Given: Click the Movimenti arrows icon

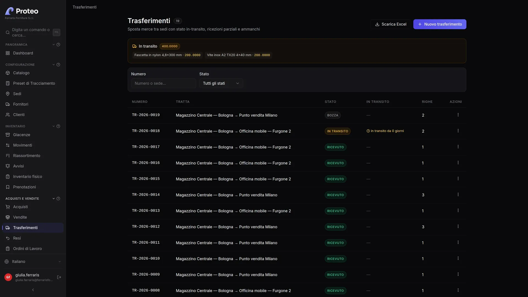Looking at the screenshot, I should tap(8, 145).
